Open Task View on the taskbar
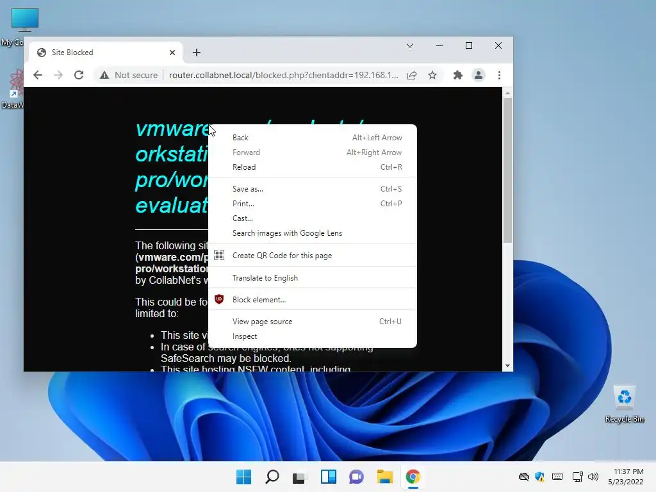Viewport: 656px width, 492px height. 300,477
